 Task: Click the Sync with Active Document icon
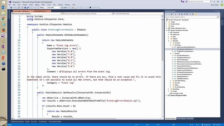pos(179,14)
